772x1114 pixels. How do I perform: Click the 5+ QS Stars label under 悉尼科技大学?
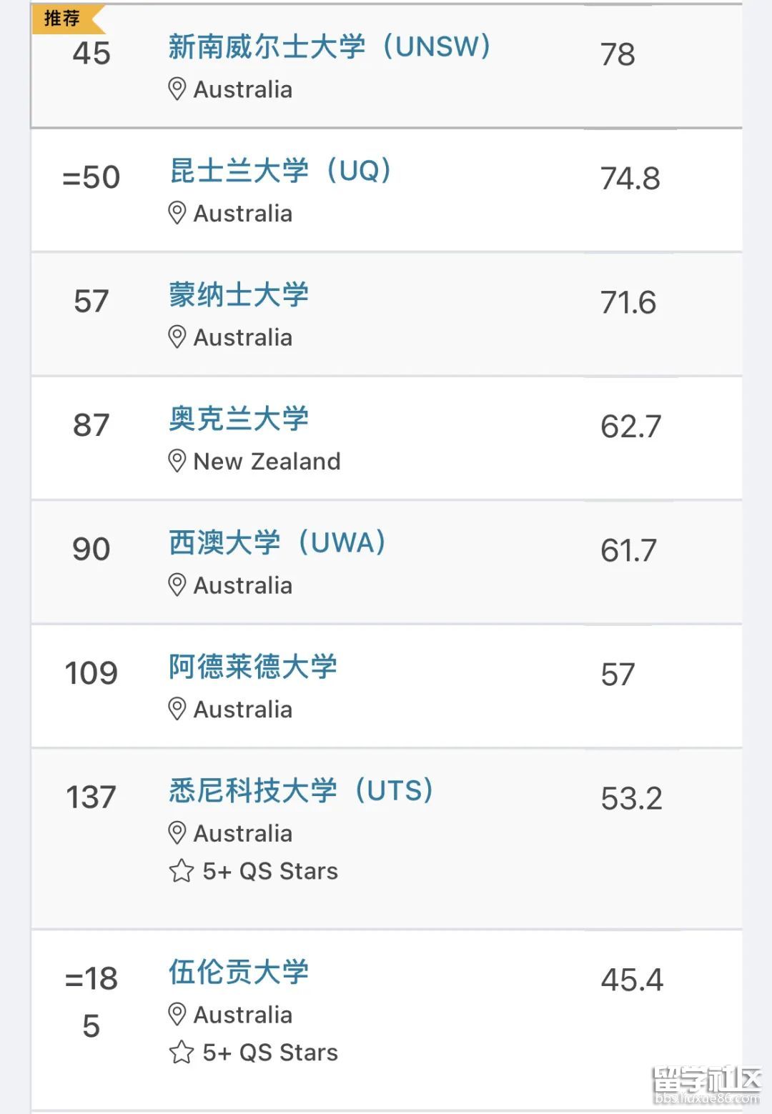point(270,872)
